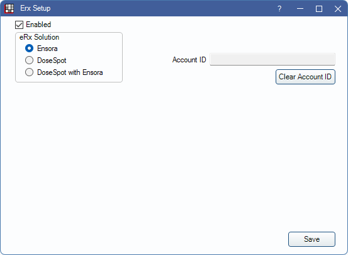
Task: Click the DoseSpot option text label
Action: tap(52, 60)
